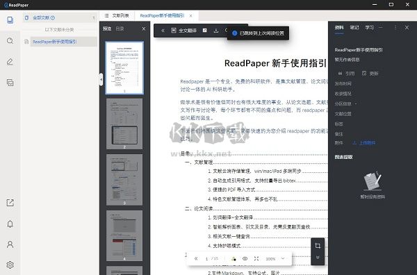Collapse the top reader toolbar with double chevron

(x=163, y=31)
